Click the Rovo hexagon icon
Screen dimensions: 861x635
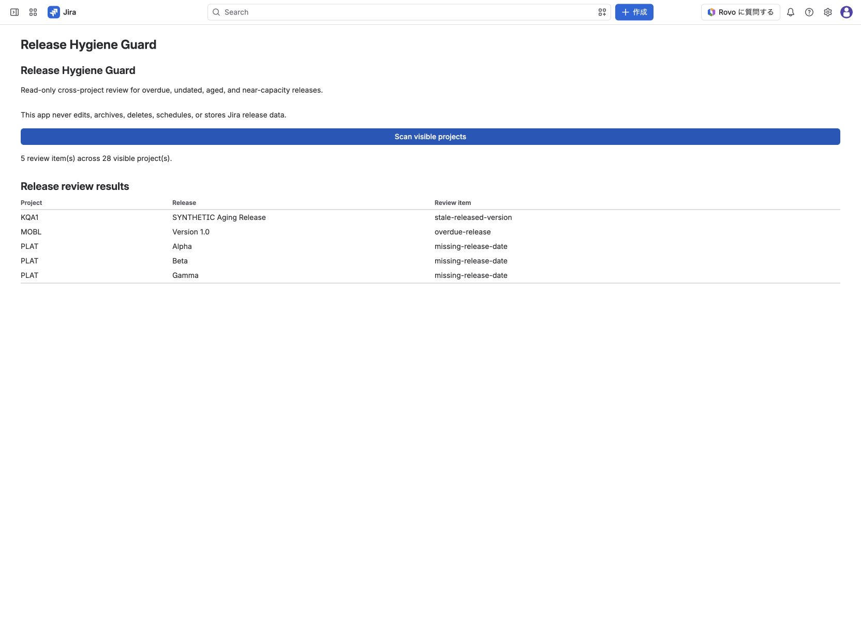[x=711, y=12]
